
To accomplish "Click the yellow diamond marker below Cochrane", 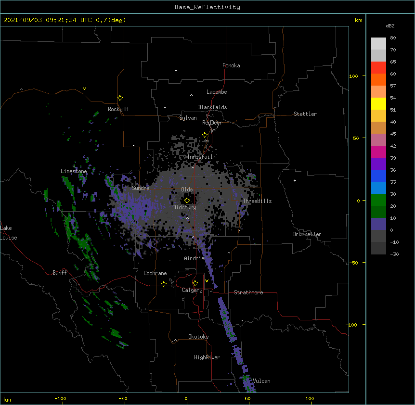I will tap(164, 284).
